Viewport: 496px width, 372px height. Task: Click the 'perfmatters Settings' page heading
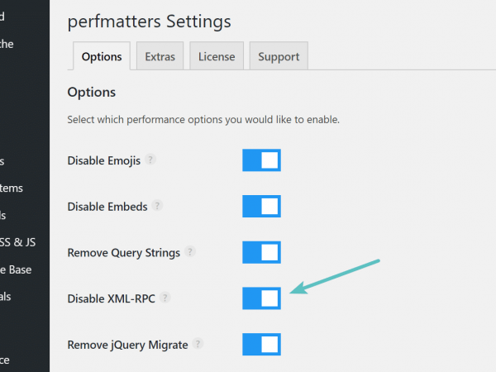pos(149,20)
